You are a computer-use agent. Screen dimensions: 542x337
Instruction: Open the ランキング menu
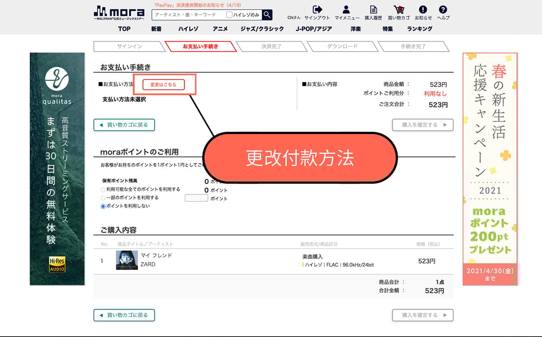(420, 29)
